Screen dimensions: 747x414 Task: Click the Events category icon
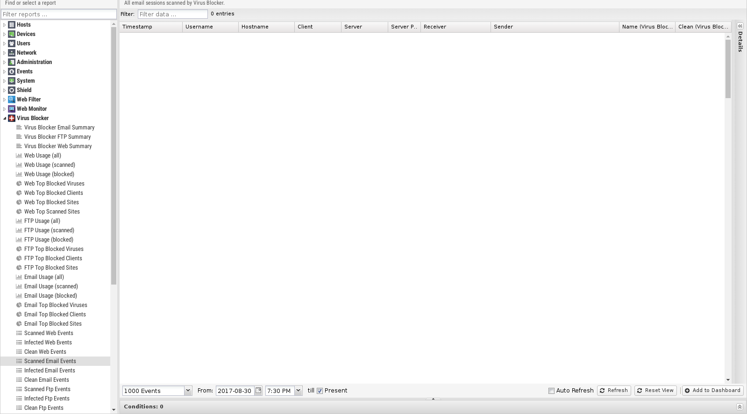pos(12,71)
